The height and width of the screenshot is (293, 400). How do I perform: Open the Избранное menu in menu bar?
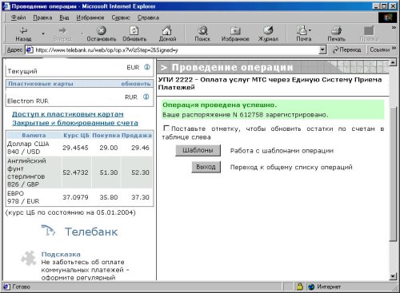point(90,18)
